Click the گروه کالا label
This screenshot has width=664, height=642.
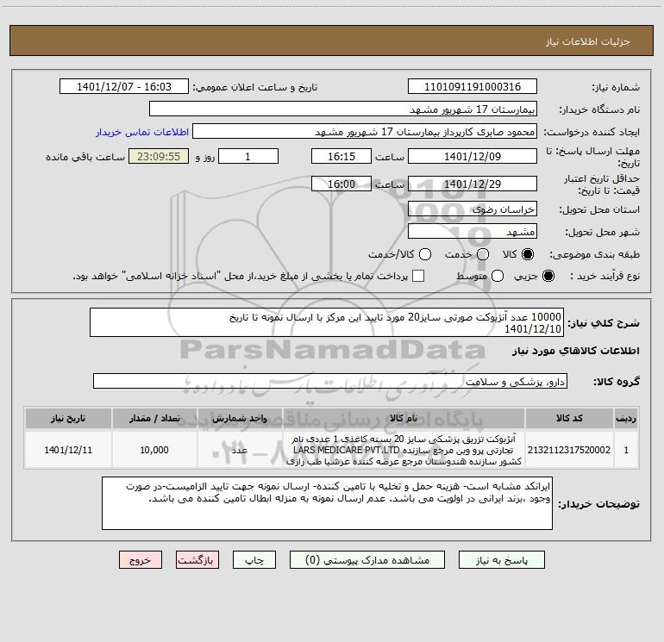tap(617, 381)
